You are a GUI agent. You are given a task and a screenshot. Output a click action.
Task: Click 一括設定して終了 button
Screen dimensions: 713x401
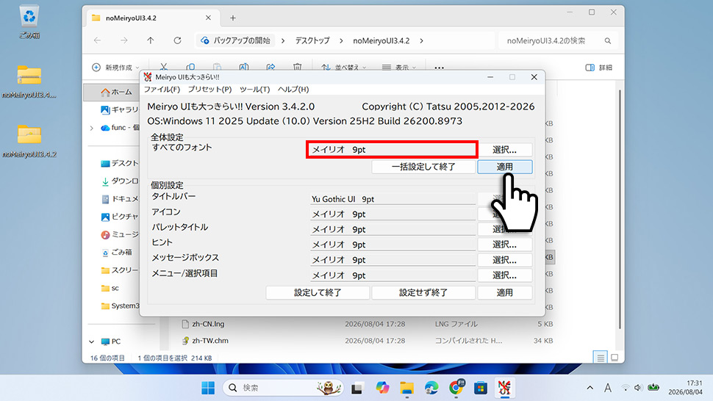pyautogui.click(x=423, y=167)
